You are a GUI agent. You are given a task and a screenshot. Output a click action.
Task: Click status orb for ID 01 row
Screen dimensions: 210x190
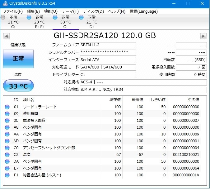tap(7, 107)
